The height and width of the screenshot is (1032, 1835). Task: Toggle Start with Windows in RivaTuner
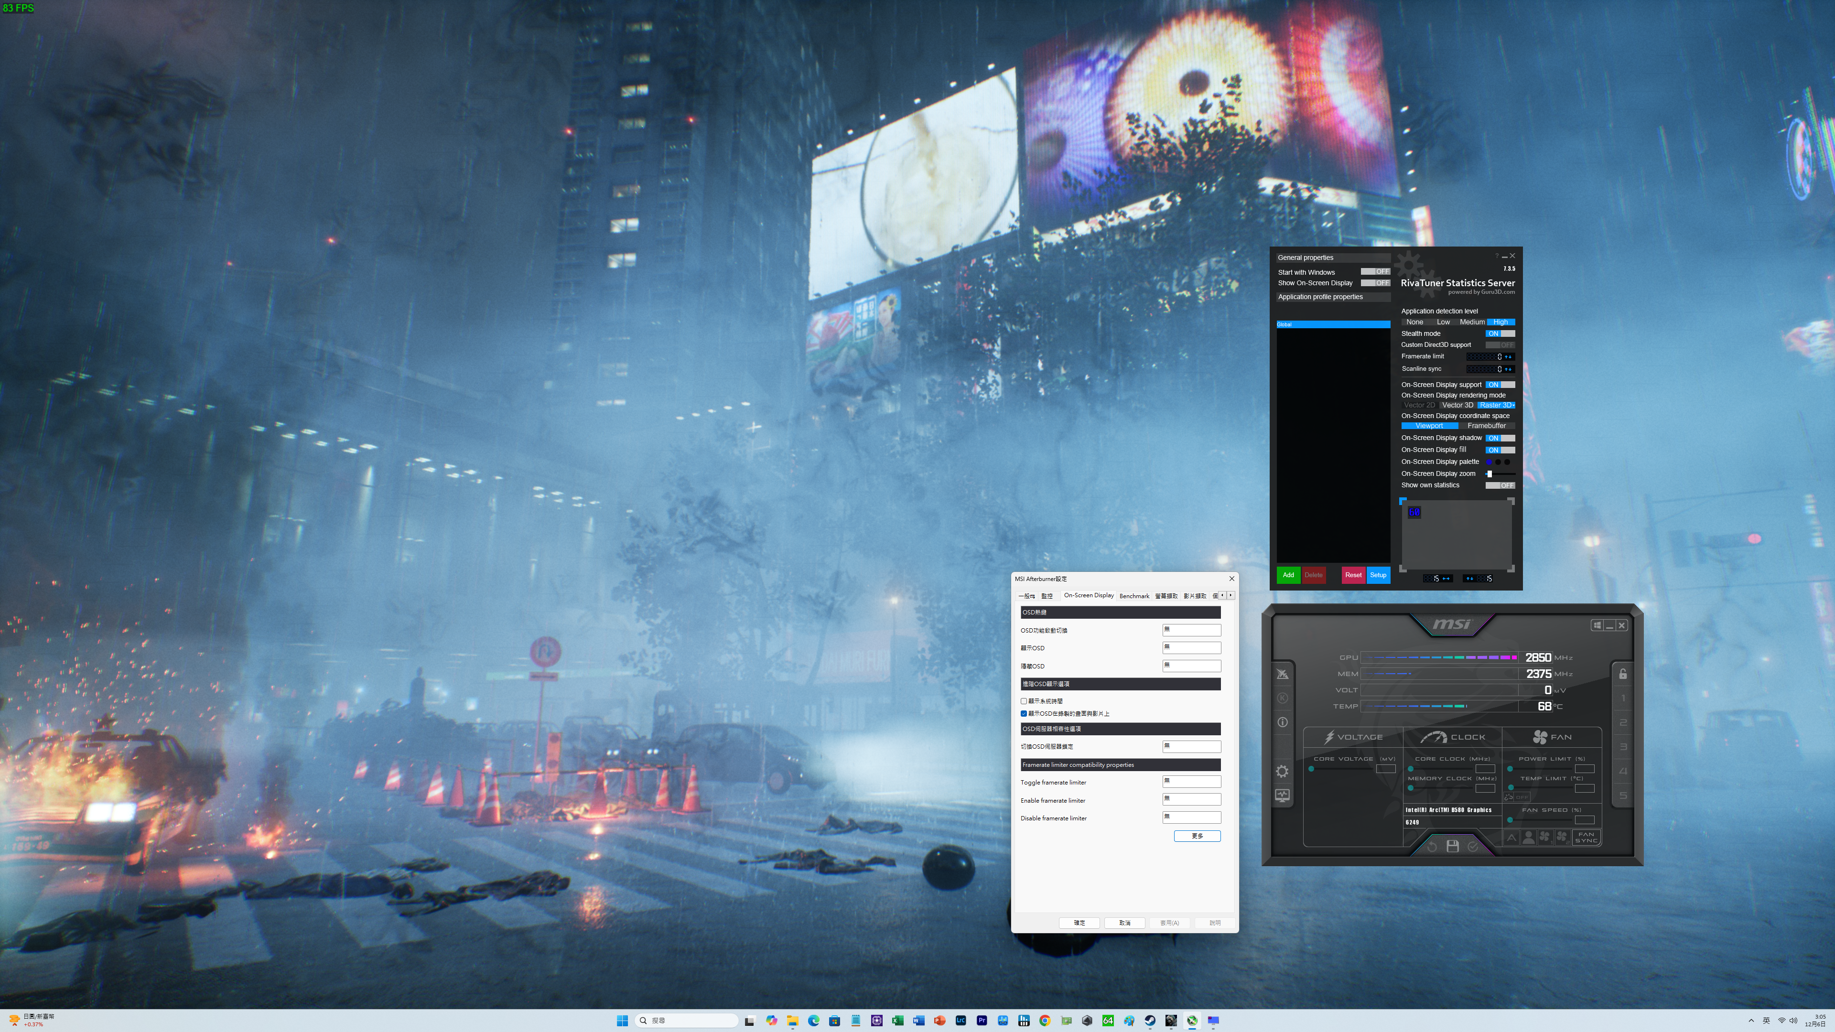pyautogui.click(x=1375, y=271)
